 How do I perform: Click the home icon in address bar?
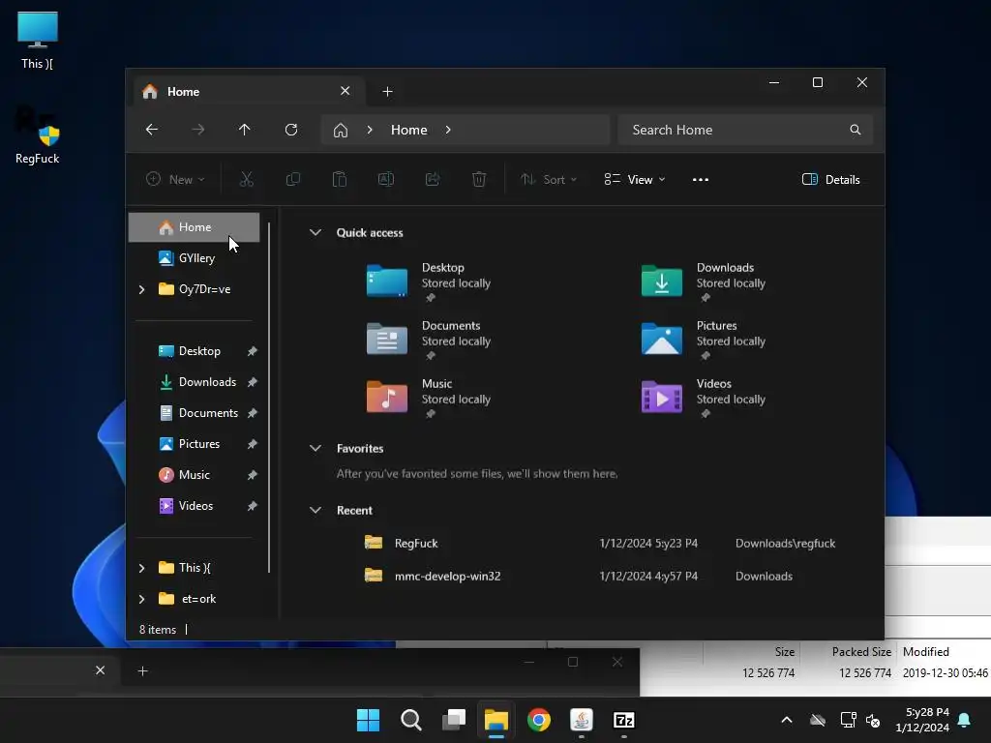341,131
